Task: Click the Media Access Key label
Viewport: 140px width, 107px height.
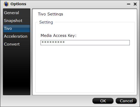Action: click(x=59, y=36)
